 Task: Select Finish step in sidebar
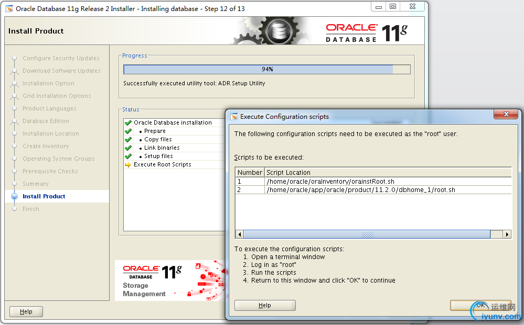coord(31,209)
